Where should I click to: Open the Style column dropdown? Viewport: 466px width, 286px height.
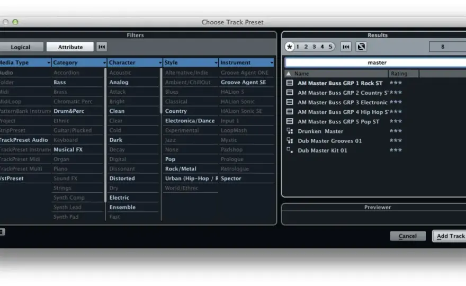pos(216,62)
